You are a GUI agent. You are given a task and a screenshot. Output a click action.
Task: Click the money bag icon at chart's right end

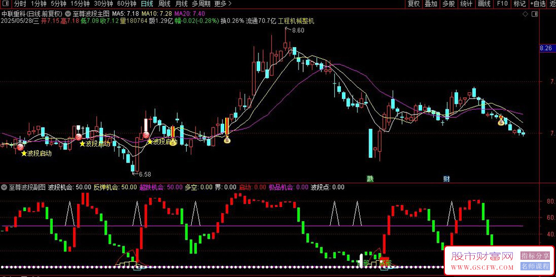(501, 122)
